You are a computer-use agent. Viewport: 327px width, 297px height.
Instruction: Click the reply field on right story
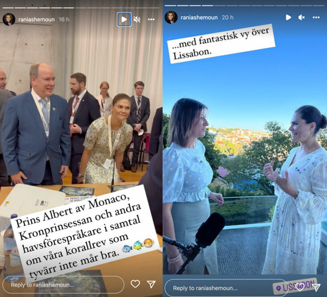coord(226,288)
